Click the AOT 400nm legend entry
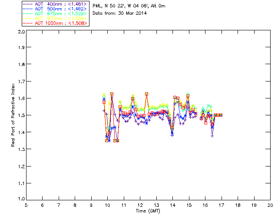278x222 pixels. tap(55, 4)
